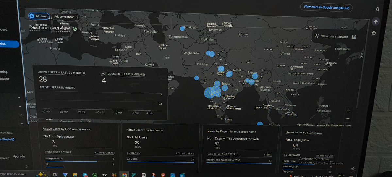Click the First User Source column header

pos(58,152)
